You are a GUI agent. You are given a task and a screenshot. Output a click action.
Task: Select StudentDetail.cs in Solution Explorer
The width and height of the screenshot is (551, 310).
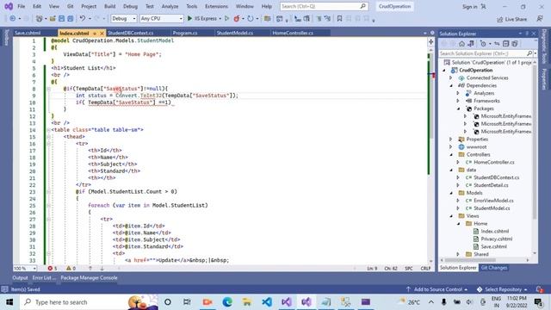pos(491,185)
